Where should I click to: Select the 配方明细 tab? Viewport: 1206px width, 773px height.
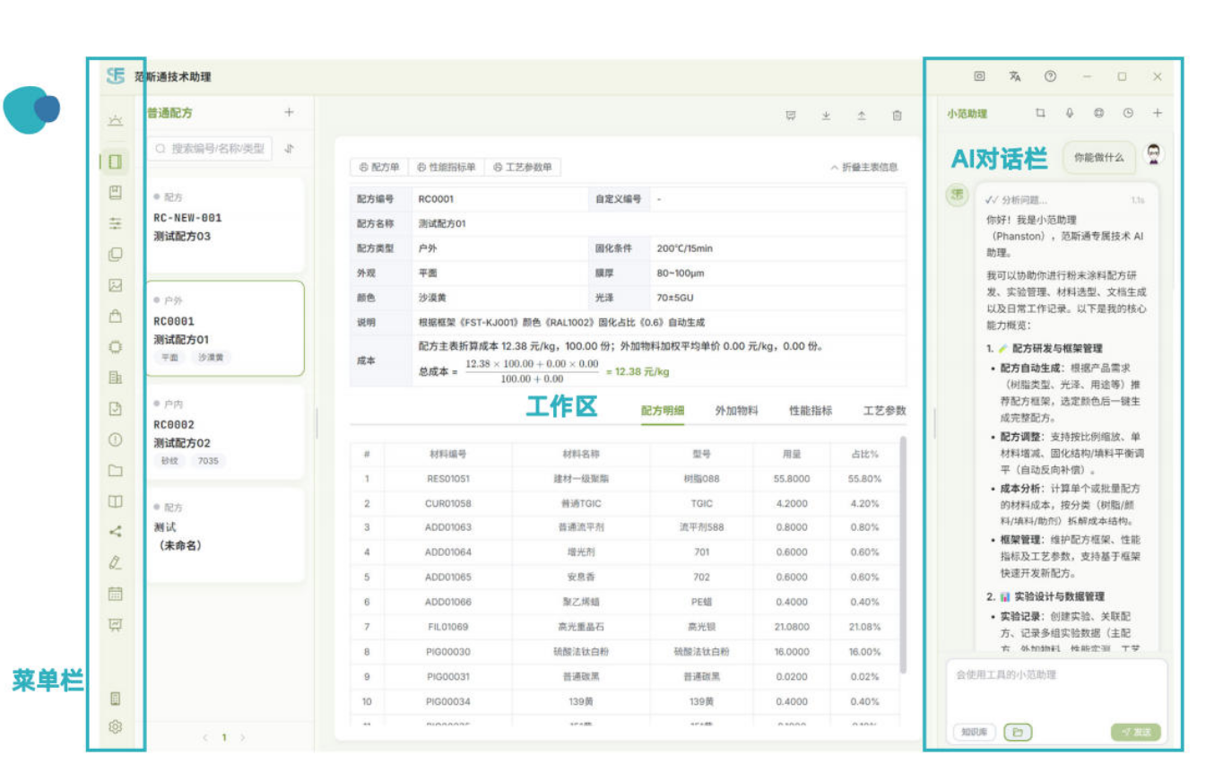click(663, 411)
